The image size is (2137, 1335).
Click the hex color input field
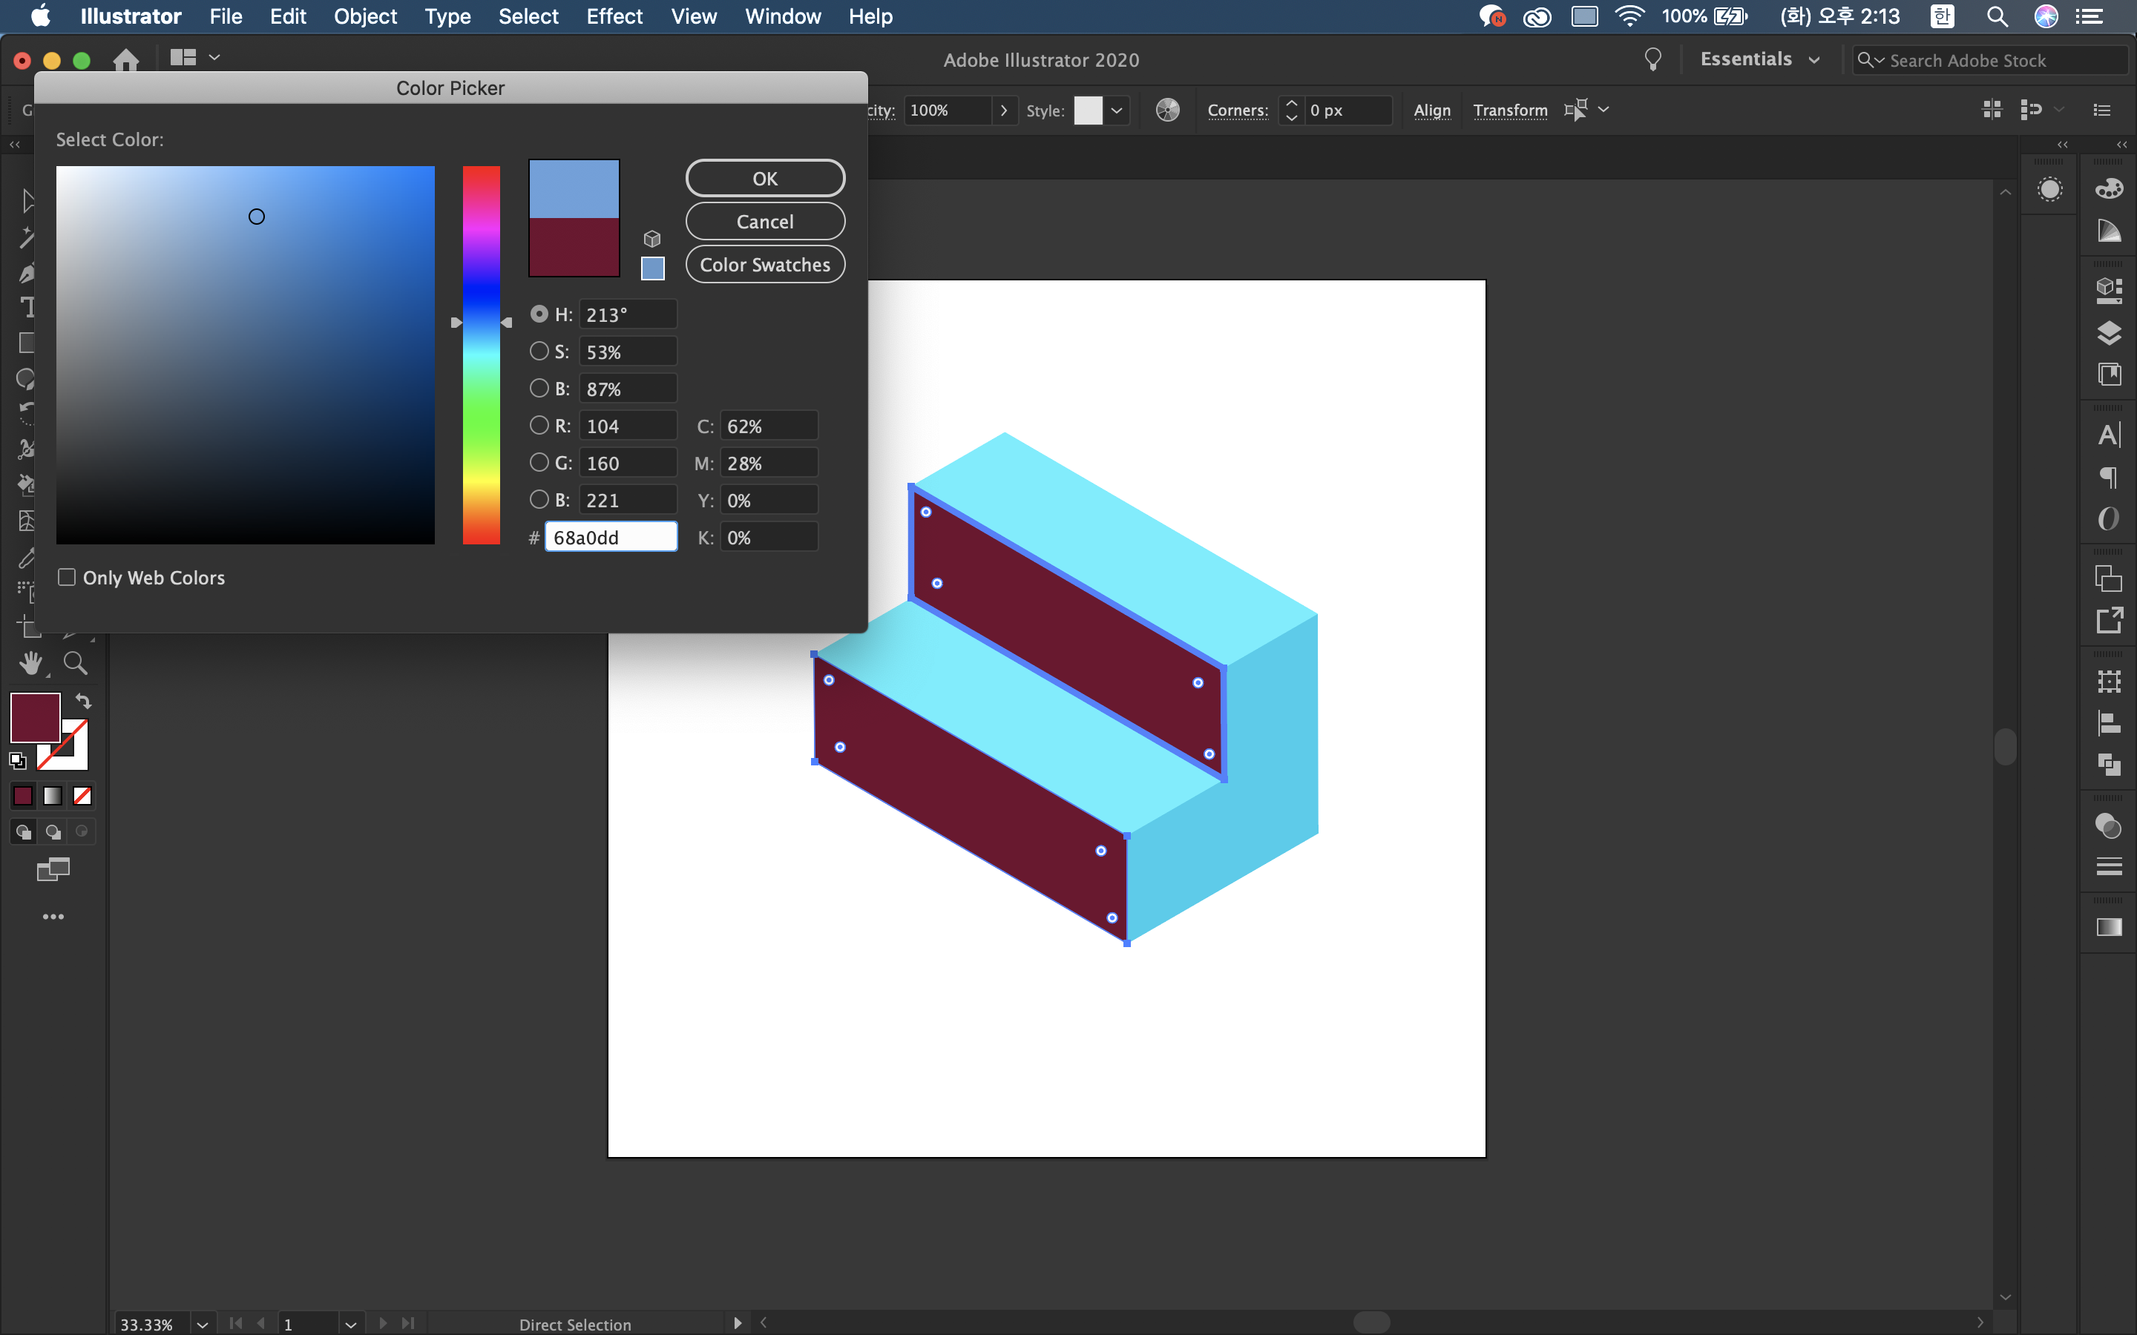[611, 538]
